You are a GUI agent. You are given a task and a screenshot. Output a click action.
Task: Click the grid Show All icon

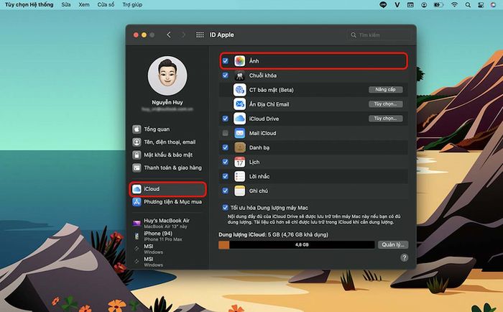click(x=200, y=35)
